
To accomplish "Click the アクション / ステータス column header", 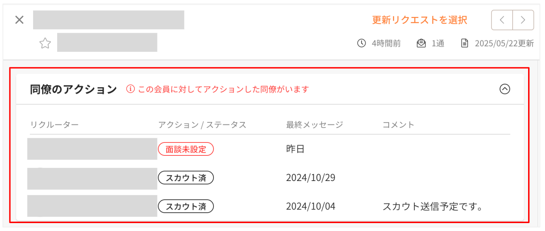I will 202,125.
